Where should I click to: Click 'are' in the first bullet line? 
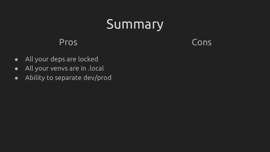[x=71, y=59]
